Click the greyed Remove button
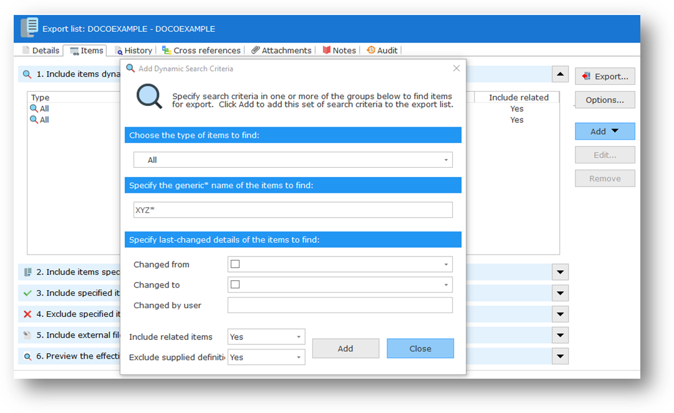Viewport: 674px width, 413px height. (605, 178)
